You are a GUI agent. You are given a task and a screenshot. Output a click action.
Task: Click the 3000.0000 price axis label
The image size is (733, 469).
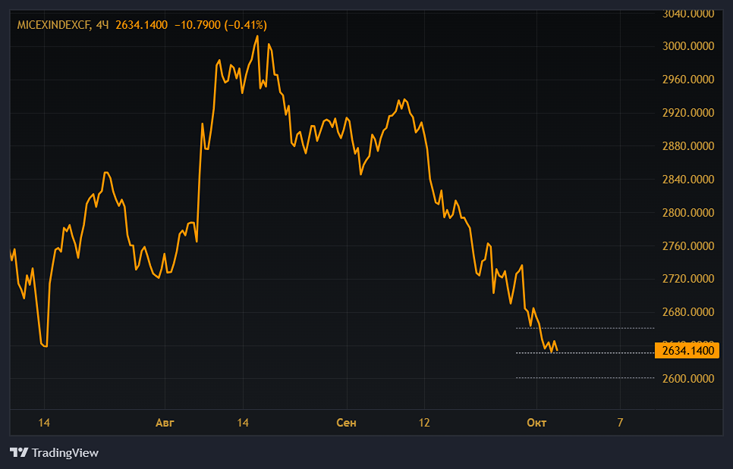[689, 46]
